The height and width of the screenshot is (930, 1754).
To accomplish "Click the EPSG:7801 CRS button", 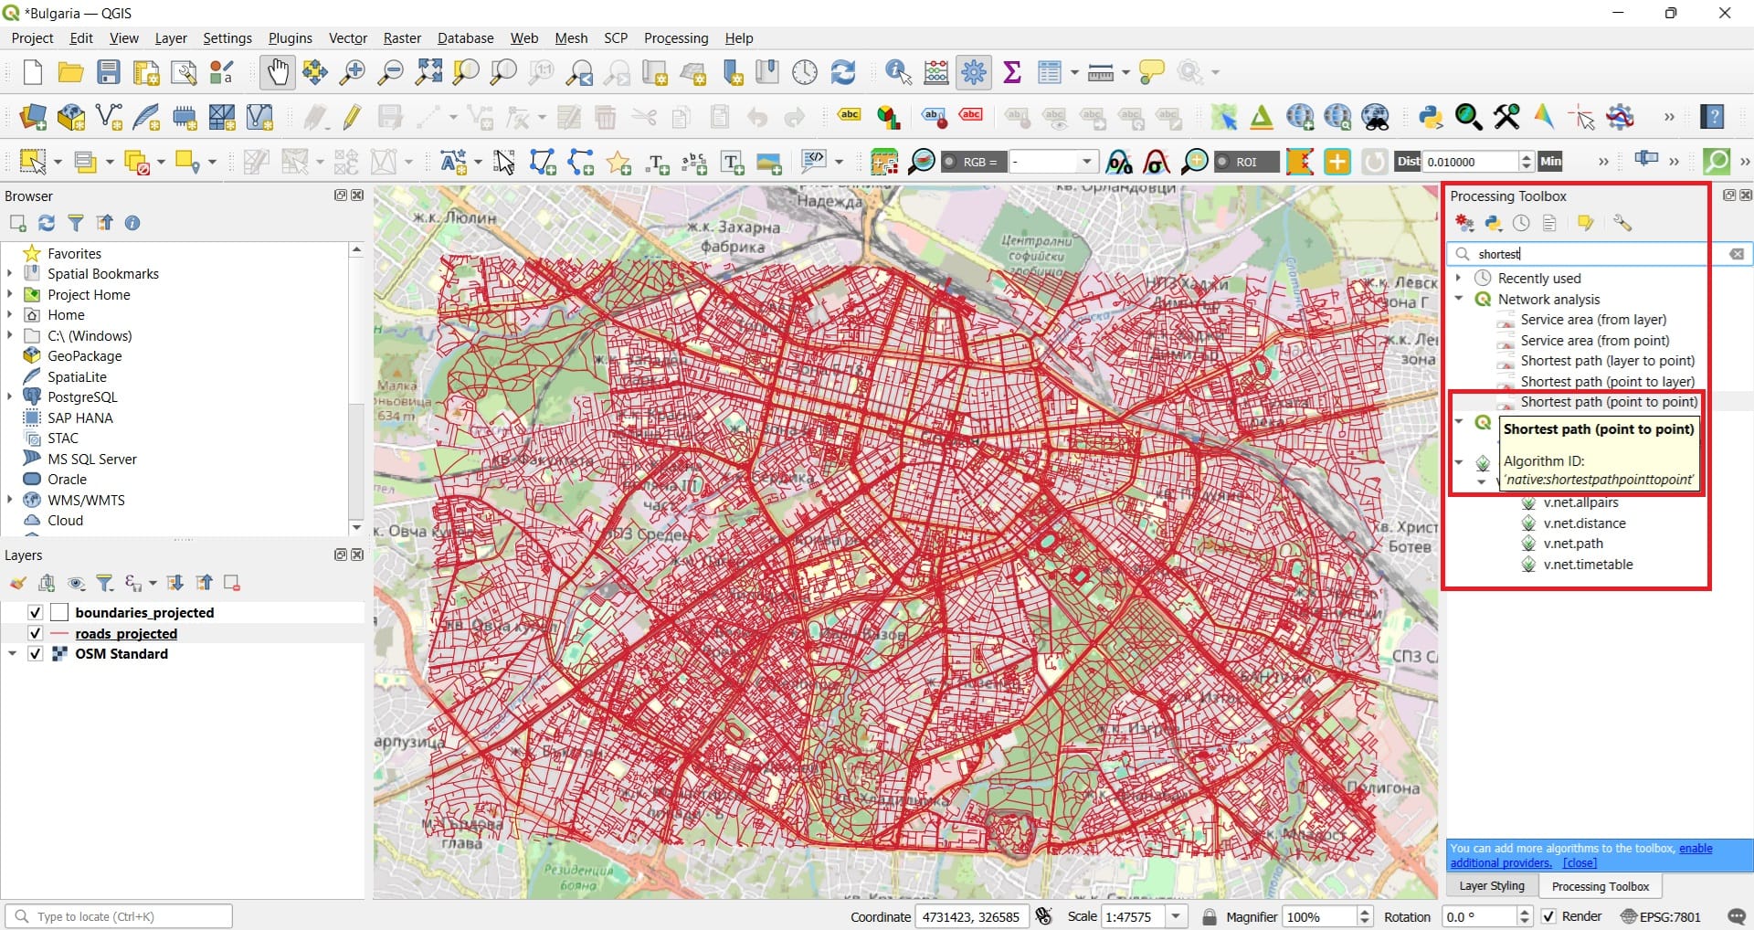I will click(x=1661, y=916).
